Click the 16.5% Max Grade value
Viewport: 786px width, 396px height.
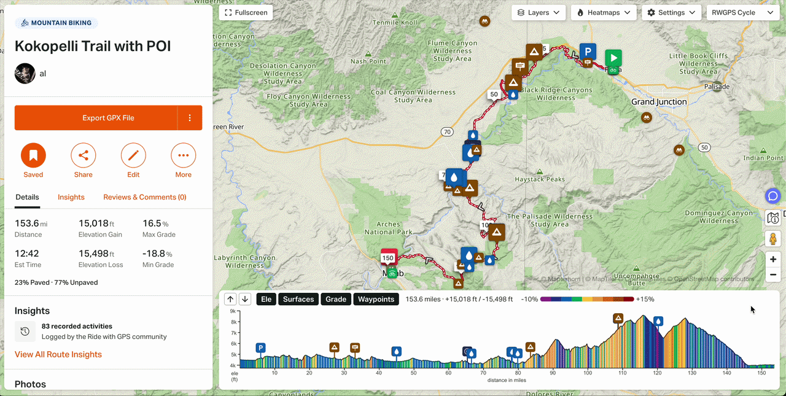point(155,223)
